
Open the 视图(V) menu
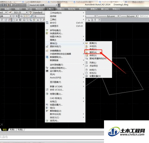[x=18, y=9]
